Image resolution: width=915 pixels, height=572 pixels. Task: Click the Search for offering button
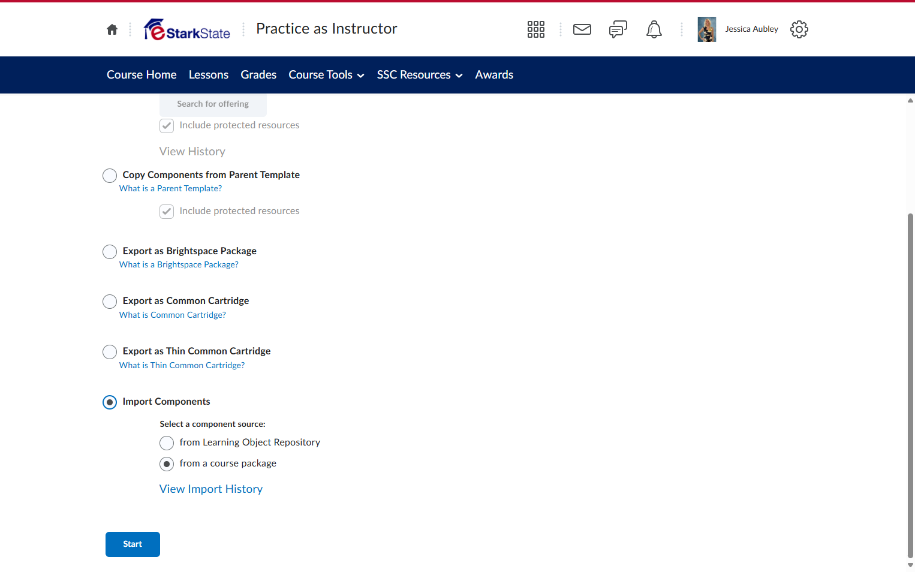213,104
